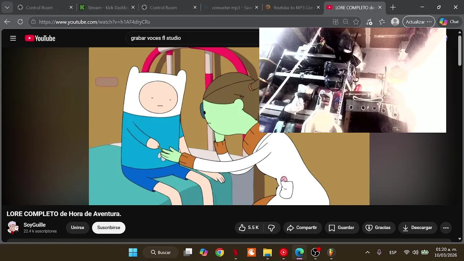This screenshot has width=464, height=261.
Task: Click the picture-in-picture webcam overlay
Action: [353, 80]
